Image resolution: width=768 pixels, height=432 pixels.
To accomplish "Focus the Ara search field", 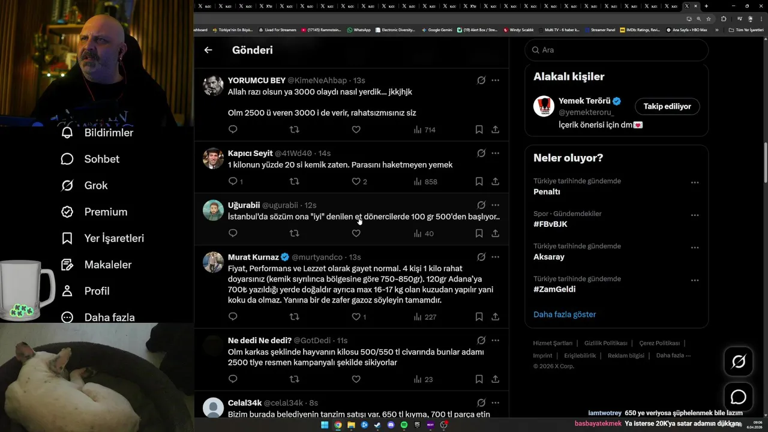I will click(616, 50).
